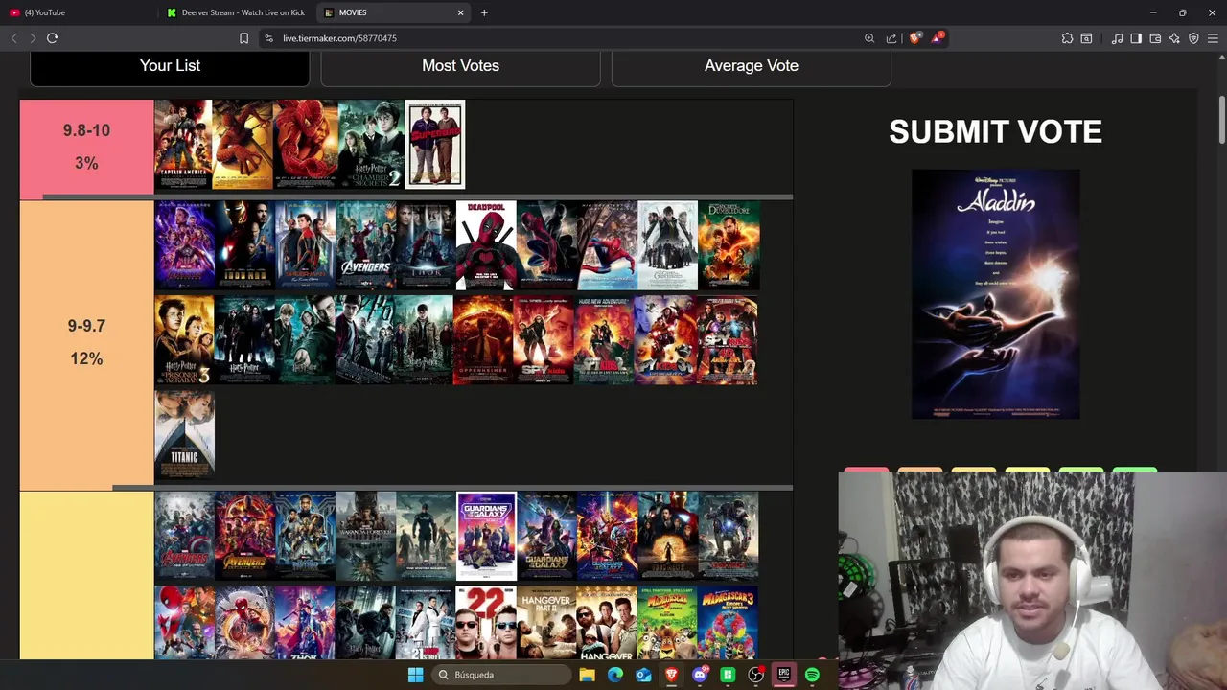Toggle the browser sidebar panel icon
The height and width of the screenshot is (690, 1227).
pyautogui.click(x=1136, y=38)
